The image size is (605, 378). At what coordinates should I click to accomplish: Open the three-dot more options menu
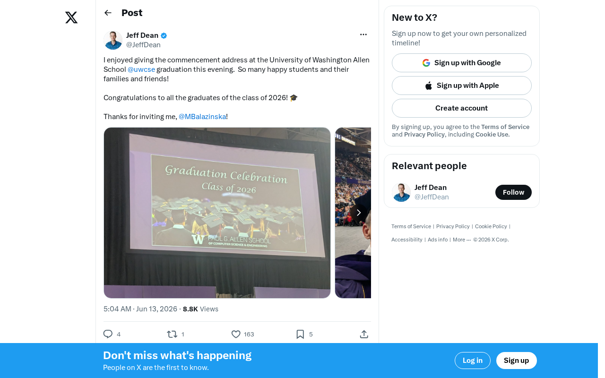363,34
